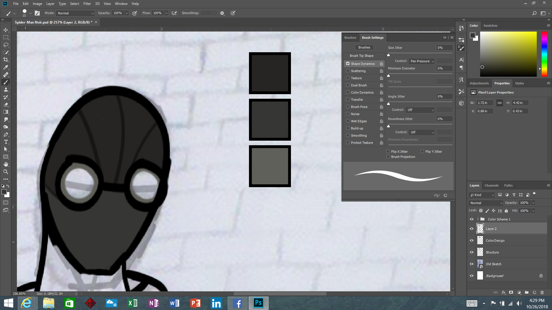
Task: Select the Path Selection tool
Action: click(6, 149)
